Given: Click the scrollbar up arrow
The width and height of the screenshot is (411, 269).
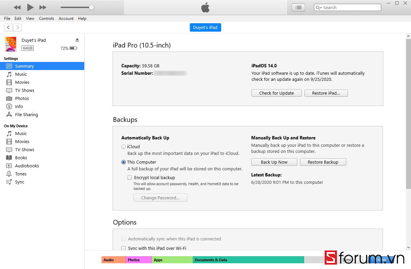Looking at the screenshot, I should click(408, 36).
